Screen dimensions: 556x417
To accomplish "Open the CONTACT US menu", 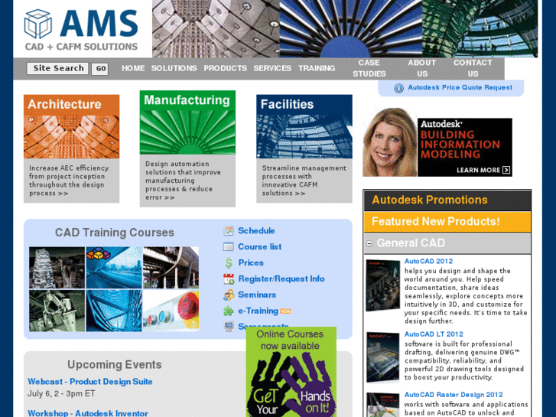I will coord(473,68).
